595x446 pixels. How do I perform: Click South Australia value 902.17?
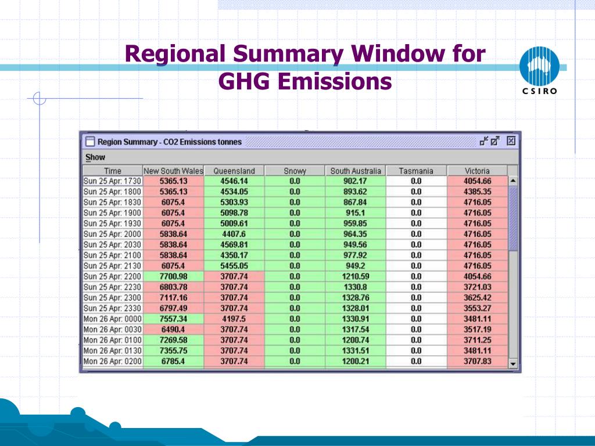(356, 181)
